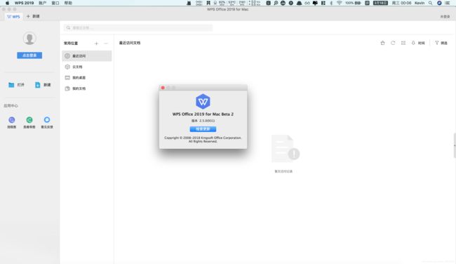The height and width of the screenshot is (264, 456).
Task: Click the home icon in the document toolbar
Action: pos(383,43)
